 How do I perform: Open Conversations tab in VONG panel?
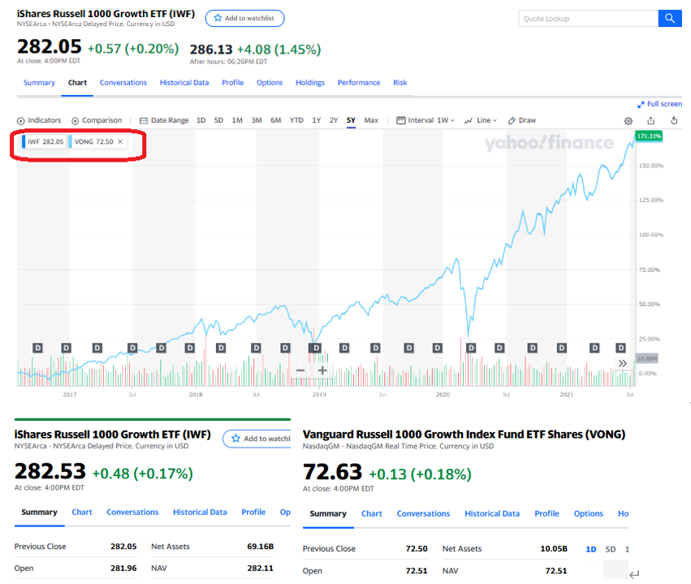coord(423,513)
